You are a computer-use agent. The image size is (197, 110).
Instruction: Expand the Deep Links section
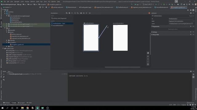click(152, 35)
